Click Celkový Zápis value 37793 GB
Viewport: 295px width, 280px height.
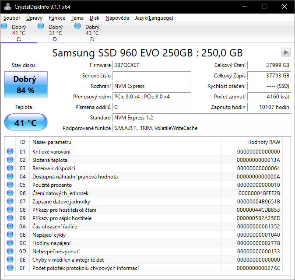(x=269, y=76)
